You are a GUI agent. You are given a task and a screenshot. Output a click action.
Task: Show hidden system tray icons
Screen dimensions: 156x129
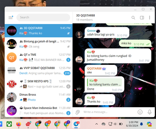pos(97,124)
